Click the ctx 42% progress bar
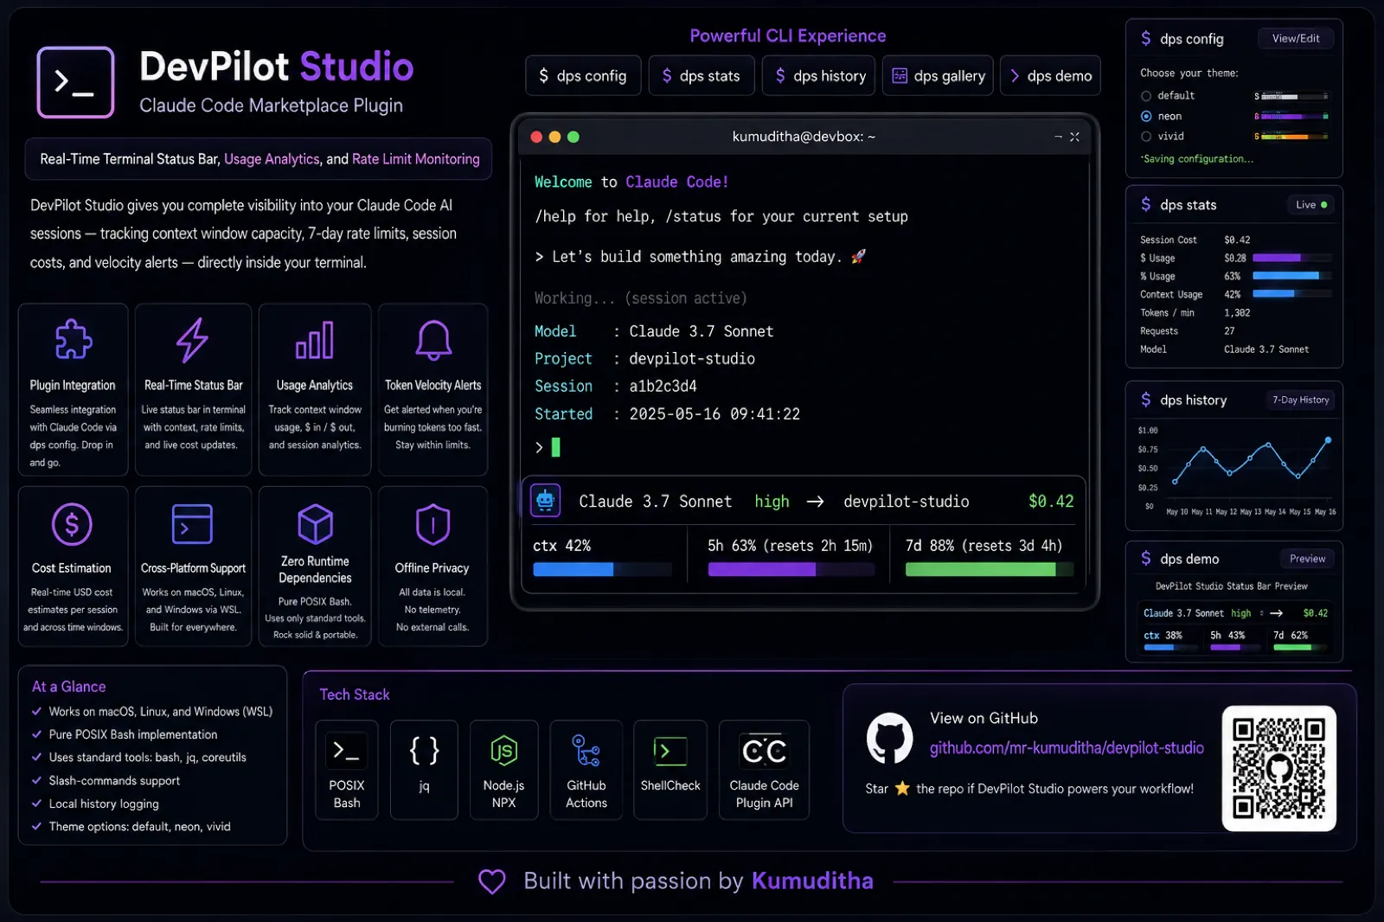The image size is (1384, 922). pyautogui.click(x=602, y=569)
